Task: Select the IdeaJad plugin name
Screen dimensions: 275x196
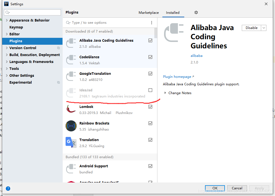Action: tap(86, 90)
